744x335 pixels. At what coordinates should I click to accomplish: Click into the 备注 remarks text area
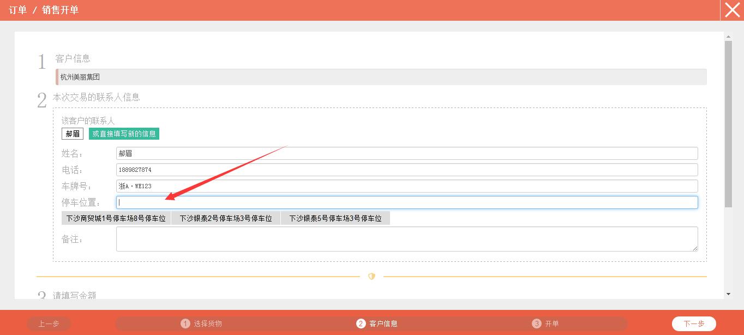pos(406,239)
